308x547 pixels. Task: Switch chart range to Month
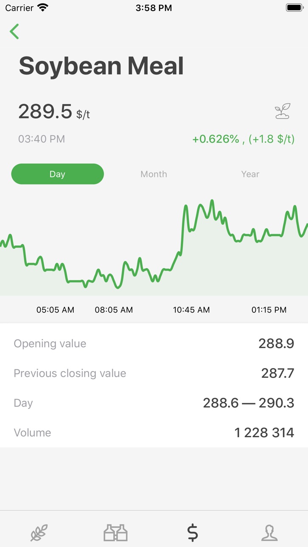tap(154, 174)
